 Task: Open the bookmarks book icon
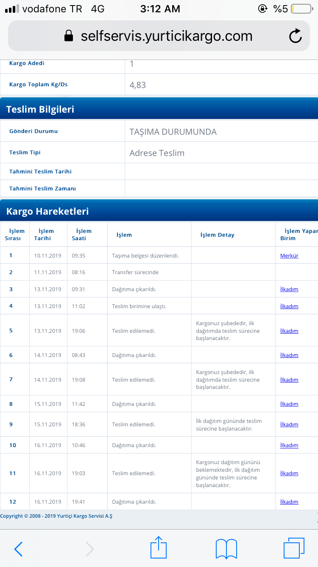pos(226,549)
